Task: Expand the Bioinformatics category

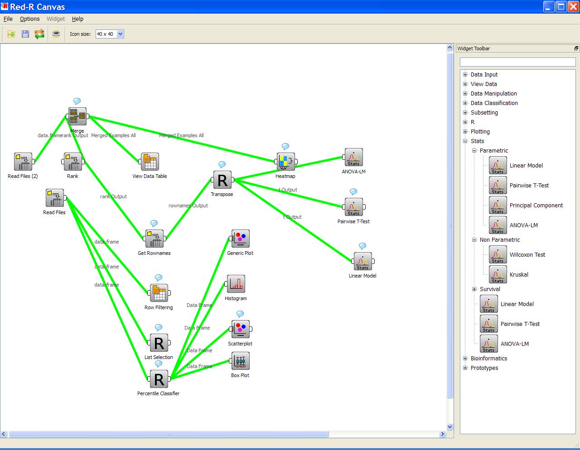Action: (x=465, y=359)
